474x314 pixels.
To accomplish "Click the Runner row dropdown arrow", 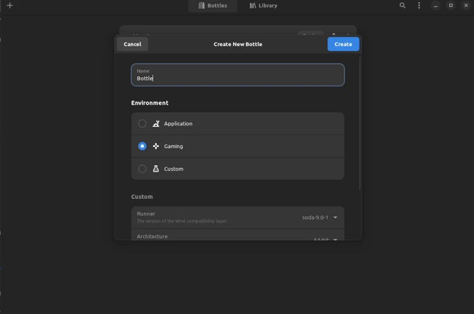I will point(335,217).
